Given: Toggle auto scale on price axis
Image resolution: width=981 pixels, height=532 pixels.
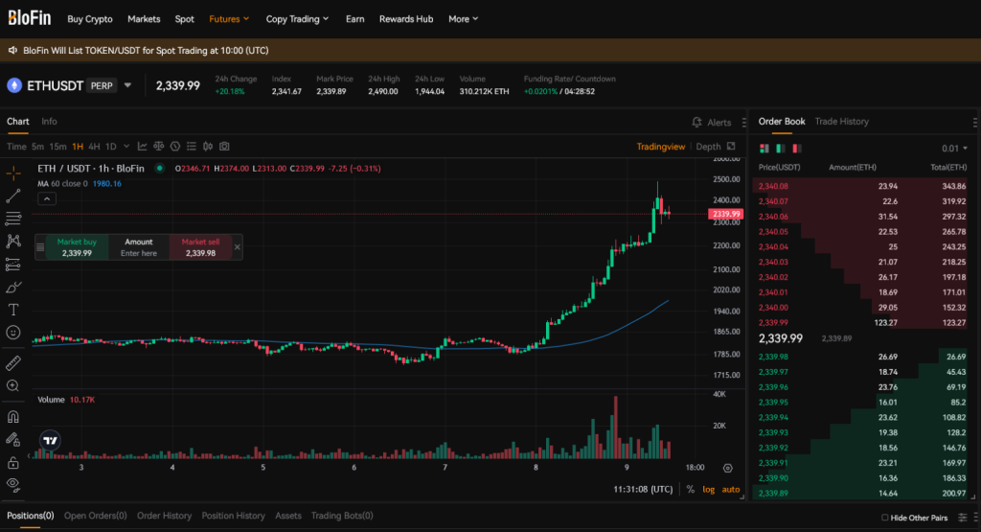Looking at the screenshot, I should (x=731, y=490).
